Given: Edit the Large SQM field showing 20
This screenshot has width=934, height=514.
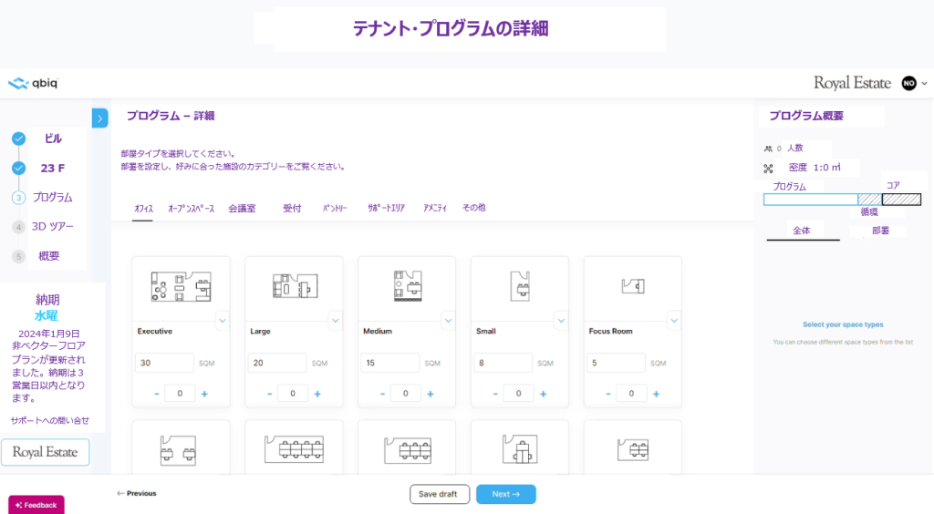Looking at the screenshot, I should click(277, 363).
